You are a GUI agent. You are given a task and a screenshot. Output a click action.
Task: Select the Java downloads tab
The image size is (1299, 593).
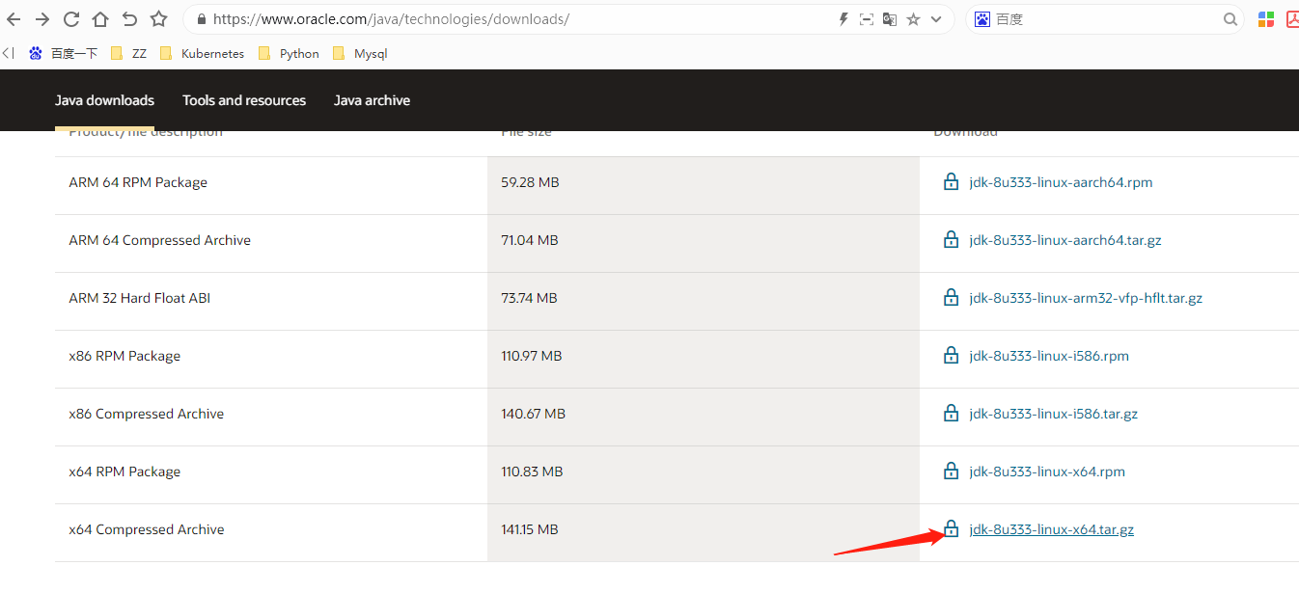(104, 100)
